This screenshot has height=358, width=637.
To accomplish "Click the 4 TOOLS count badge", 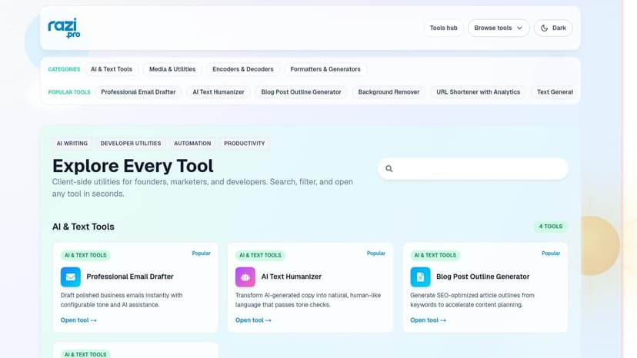I will (551, 227).
